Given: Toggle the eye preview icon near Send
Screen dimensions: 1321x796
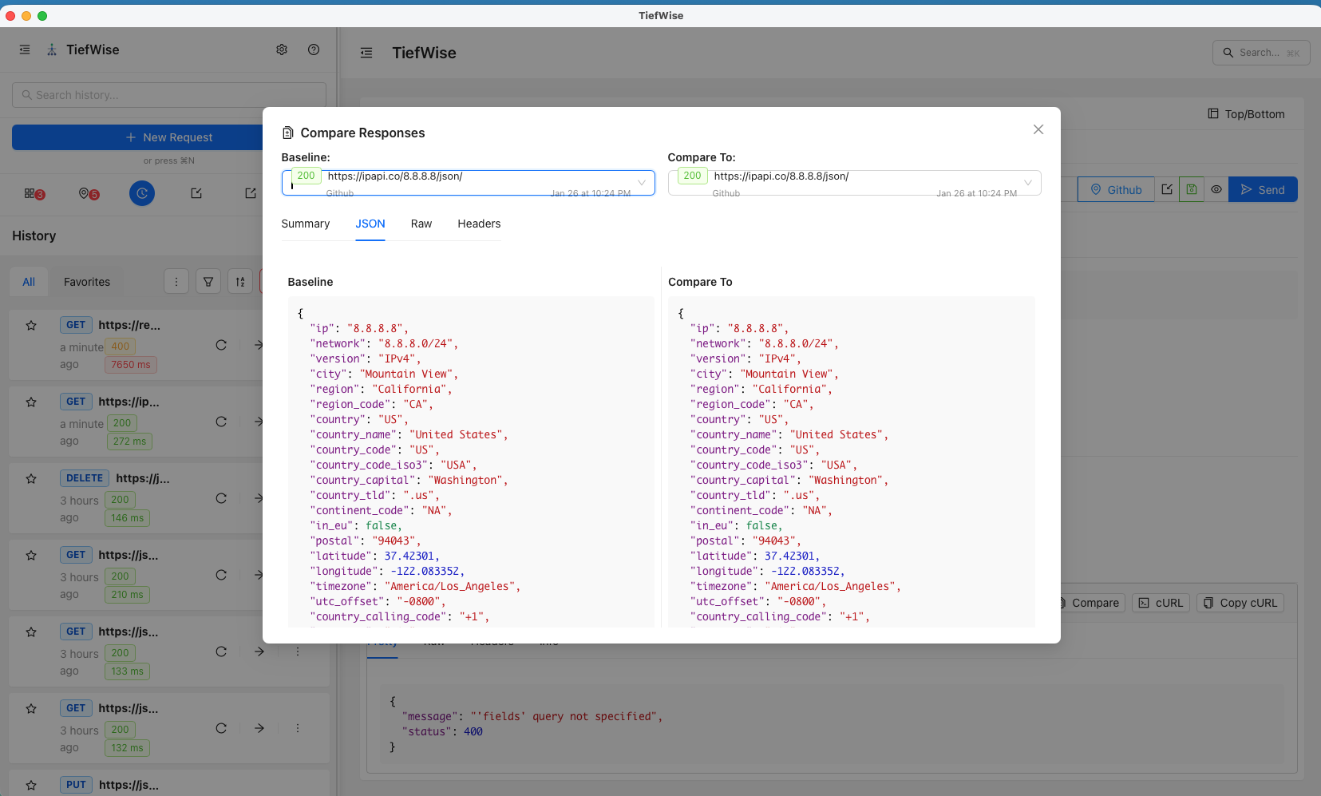Looking at the screenshot, I should [1216, 189].
